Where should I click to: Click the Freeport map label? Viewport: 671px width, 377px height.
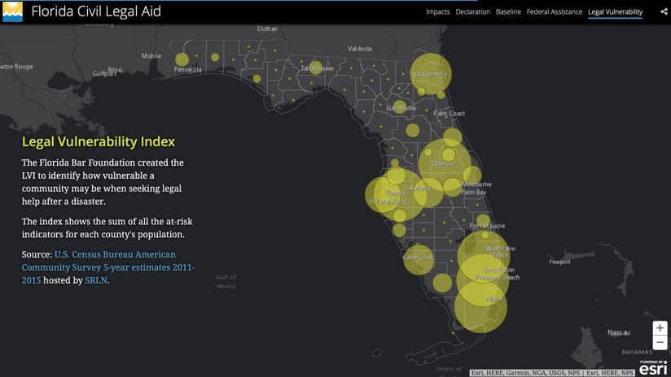559,262
